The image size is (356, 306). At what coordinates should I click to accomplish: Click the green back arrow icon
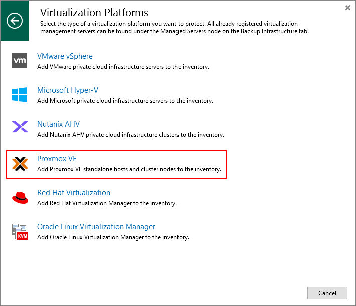pos(15,20)
